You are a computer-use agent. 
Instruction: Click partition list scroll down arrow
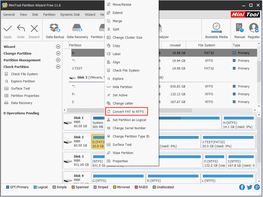259,106
